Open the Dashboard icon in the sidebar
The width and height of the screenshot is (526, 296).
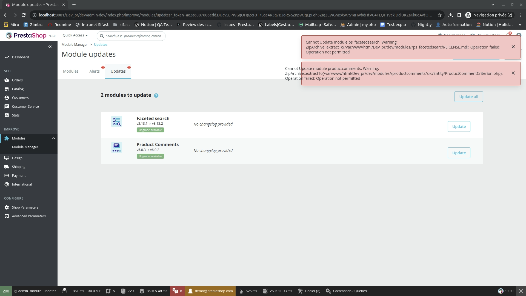[x=7, y=57]
